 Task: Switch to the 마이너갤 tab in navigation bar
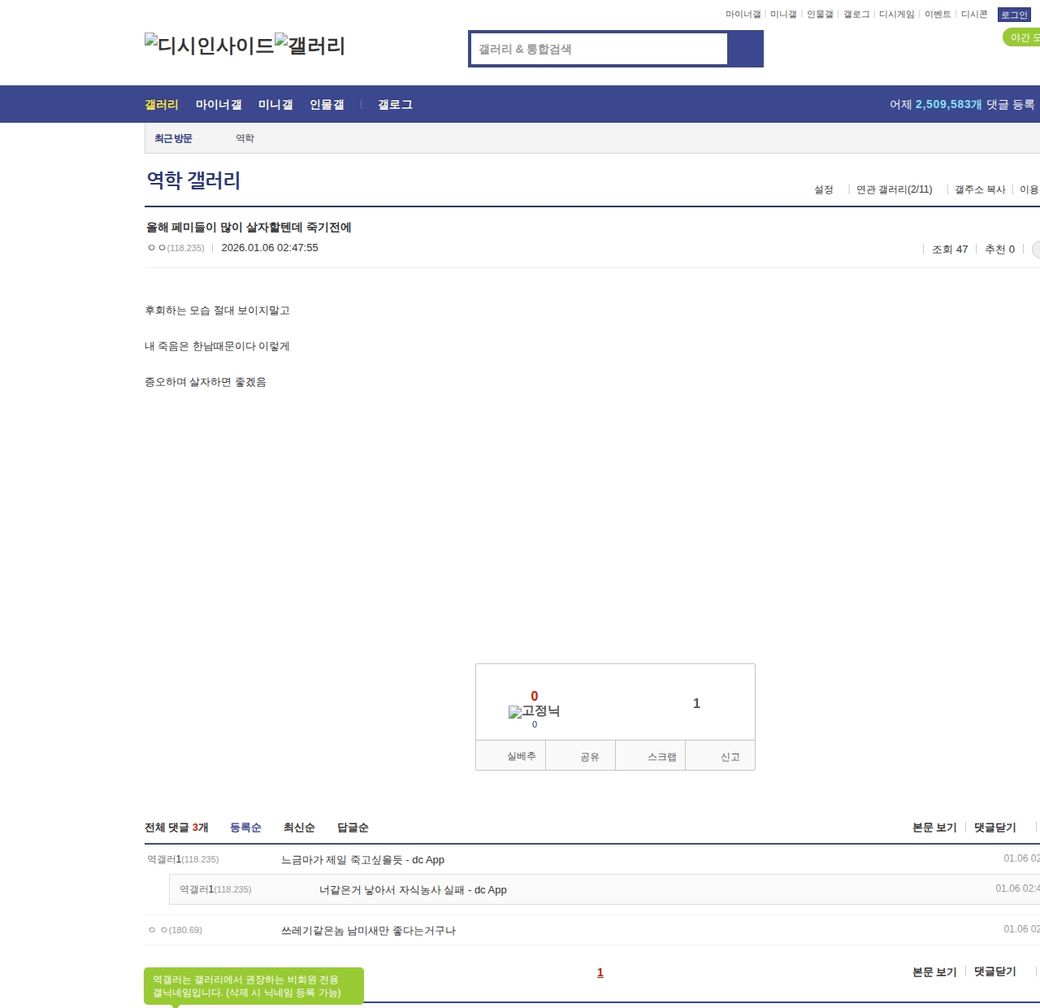[219, 105]
